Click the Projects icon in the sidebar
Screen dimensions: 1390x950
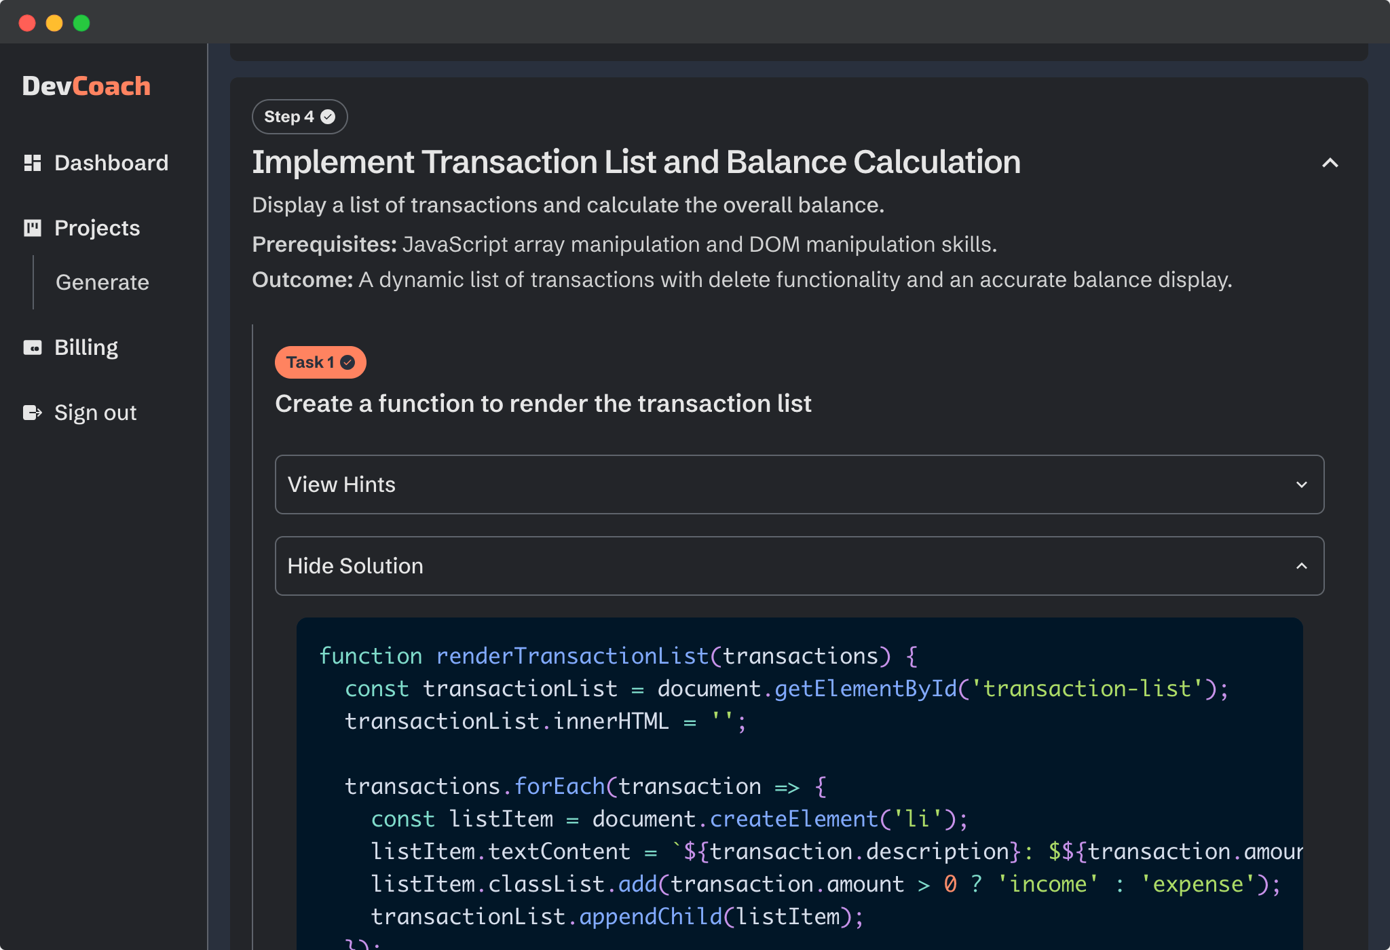click(33, 228)
